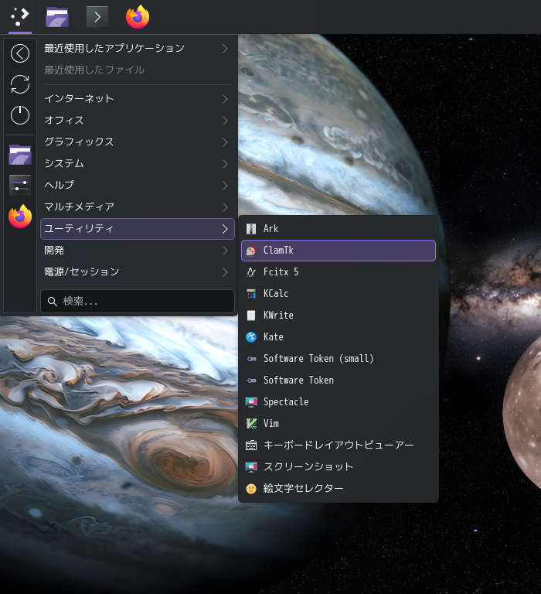Open スクリーンショット utility entry

(339, 466)
